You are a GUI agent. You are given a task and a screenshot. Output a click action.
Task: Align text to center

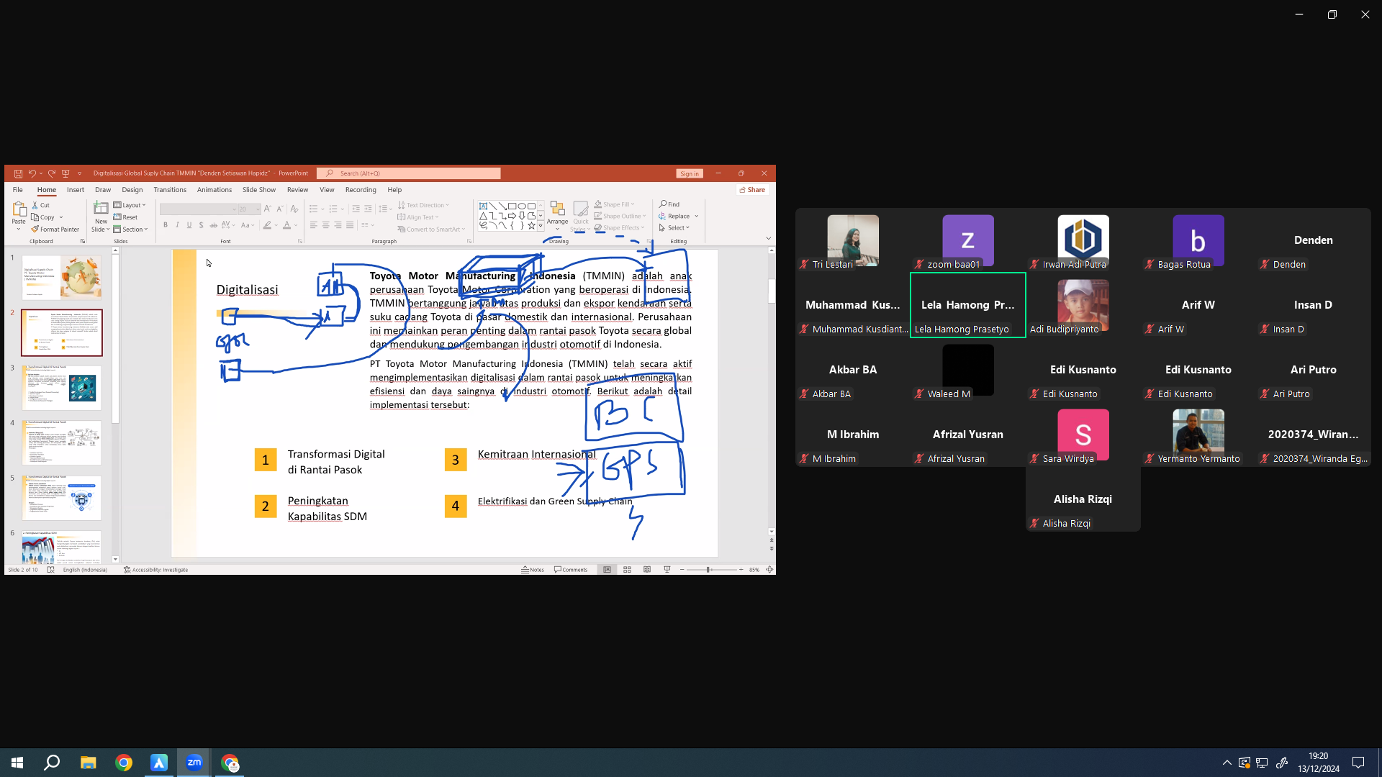(325, 225)
